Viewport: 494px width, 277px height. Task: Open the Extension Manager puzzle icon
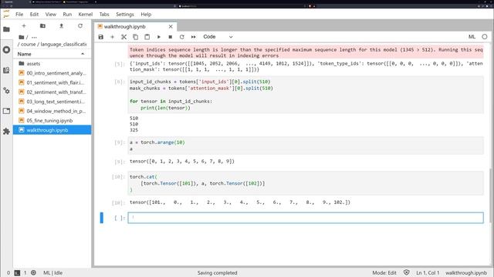point(6,131)
